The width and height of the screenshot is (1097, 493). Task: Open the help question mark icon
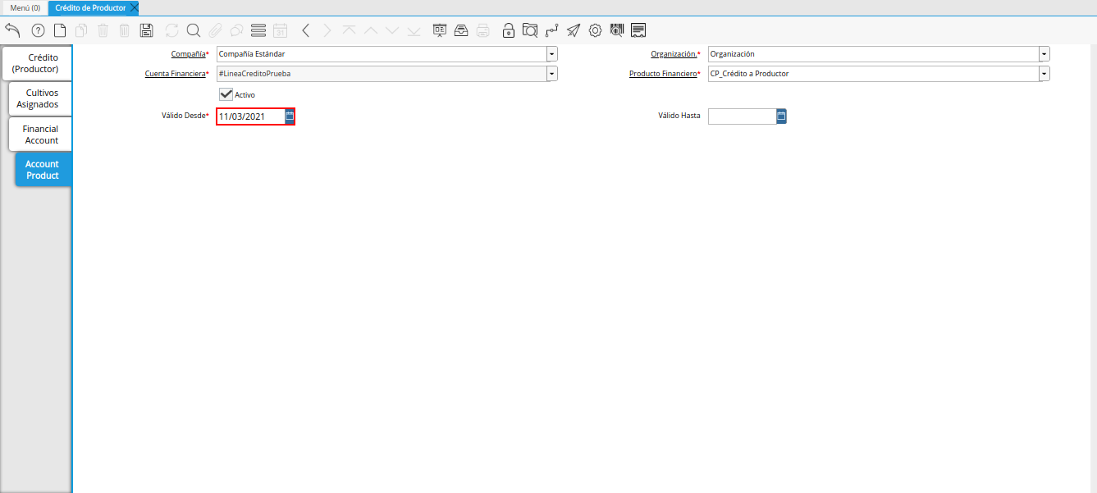[38, 30]
